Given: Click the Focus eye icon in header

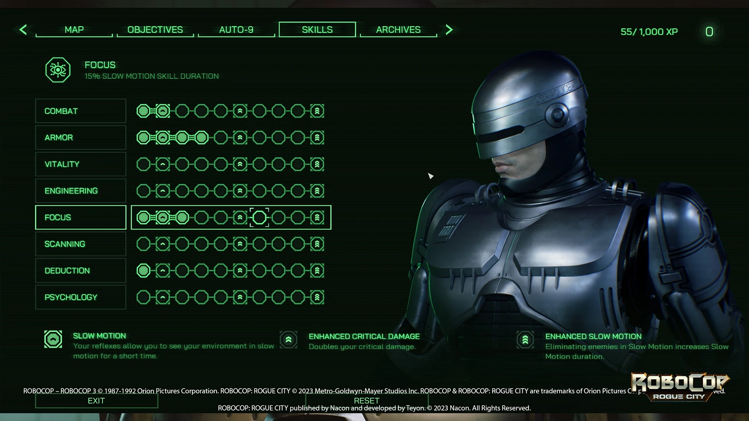Looking at the screenshot, I should pos(58,70).
